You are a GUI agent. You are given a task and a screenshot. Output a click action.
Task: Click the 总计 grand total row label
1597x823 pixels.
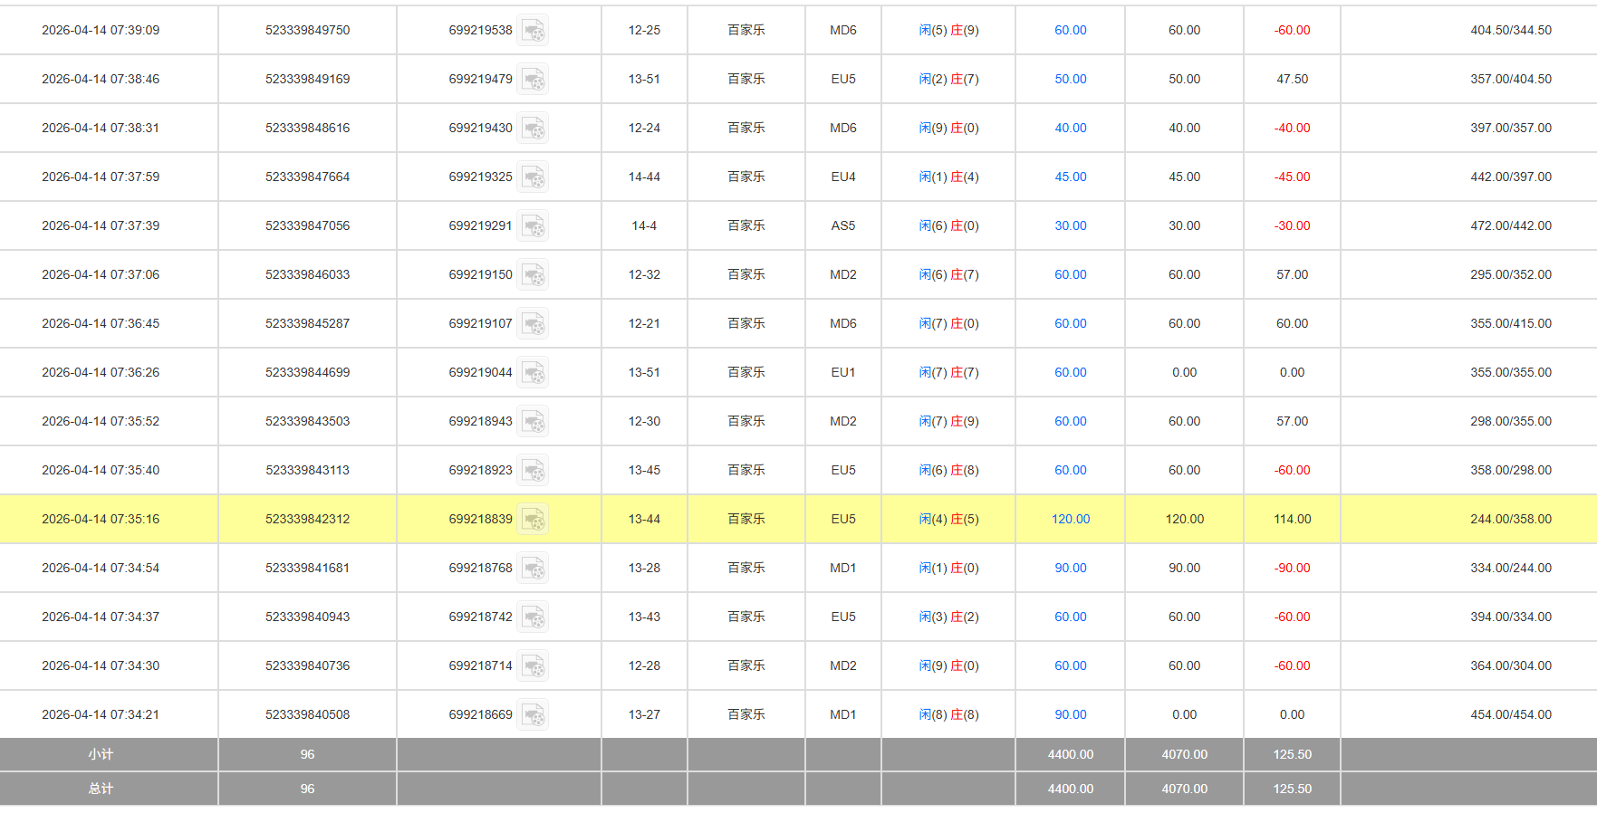[x=101, y=789]
